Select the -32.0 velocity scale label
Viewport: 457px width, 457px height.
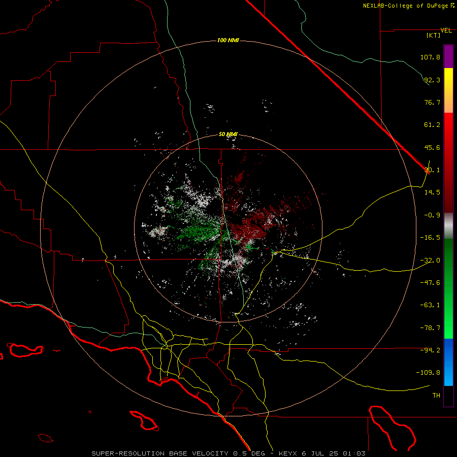tap(430, 260)
